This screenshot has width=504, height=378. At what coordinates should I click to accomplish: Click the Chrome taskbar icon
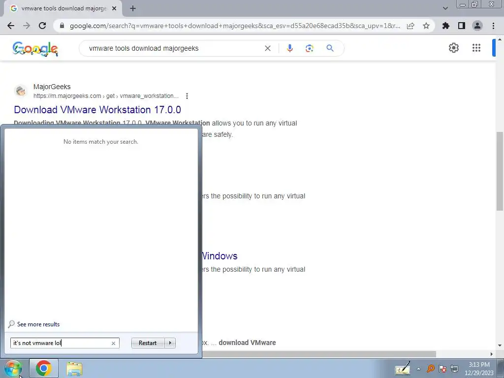click(44, 368)
